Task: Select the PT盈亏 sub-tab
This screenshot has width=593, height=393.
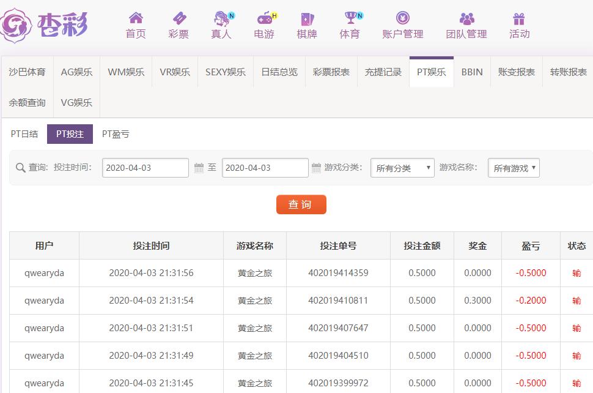Action: point(116,134)
